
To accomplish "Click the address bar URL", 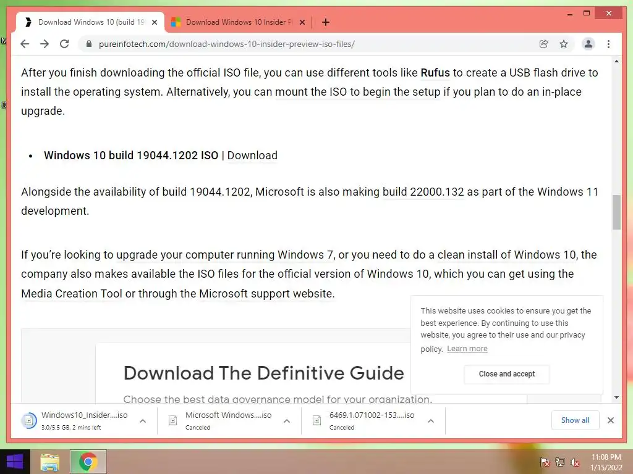I will click(x=226, y=44).
